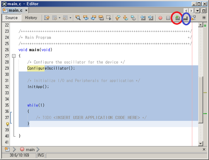Toggle highlight search results icon
209x160 pixels.
(101, 18)
